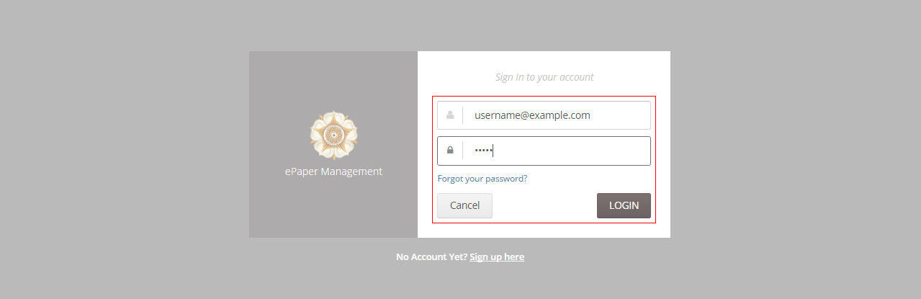Click empty space right of the password dots
The width and height of the screenshot is (921, 299).
click(x=576, y=151)
